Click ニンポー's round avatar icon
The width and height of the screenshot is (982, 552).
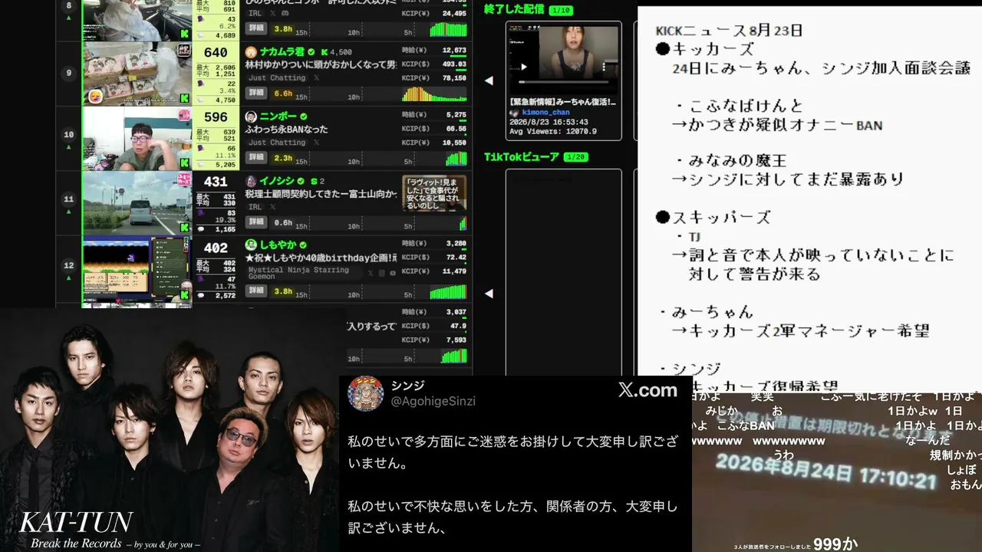click(x=251, y=117)
